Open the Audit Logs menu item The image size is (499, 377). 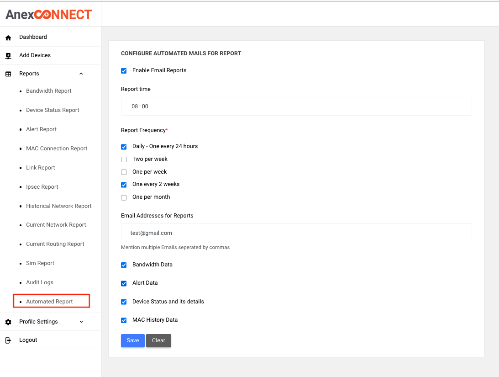coord(40,282)
